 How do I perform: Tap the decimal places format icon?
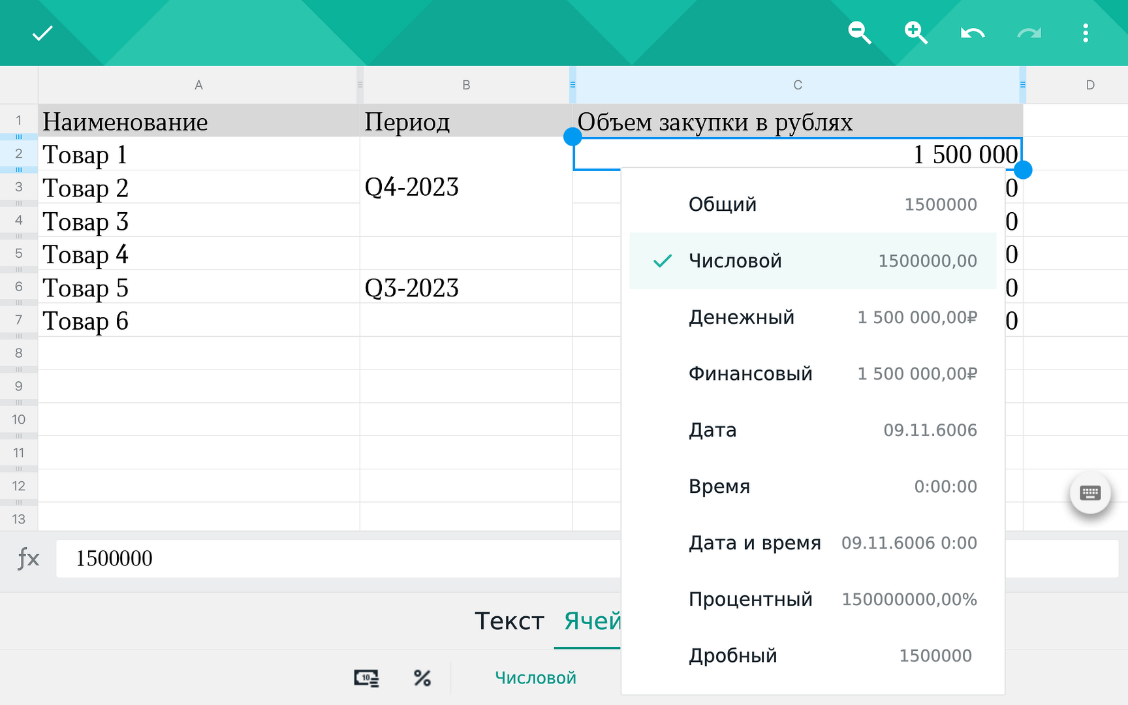[367, 678]
